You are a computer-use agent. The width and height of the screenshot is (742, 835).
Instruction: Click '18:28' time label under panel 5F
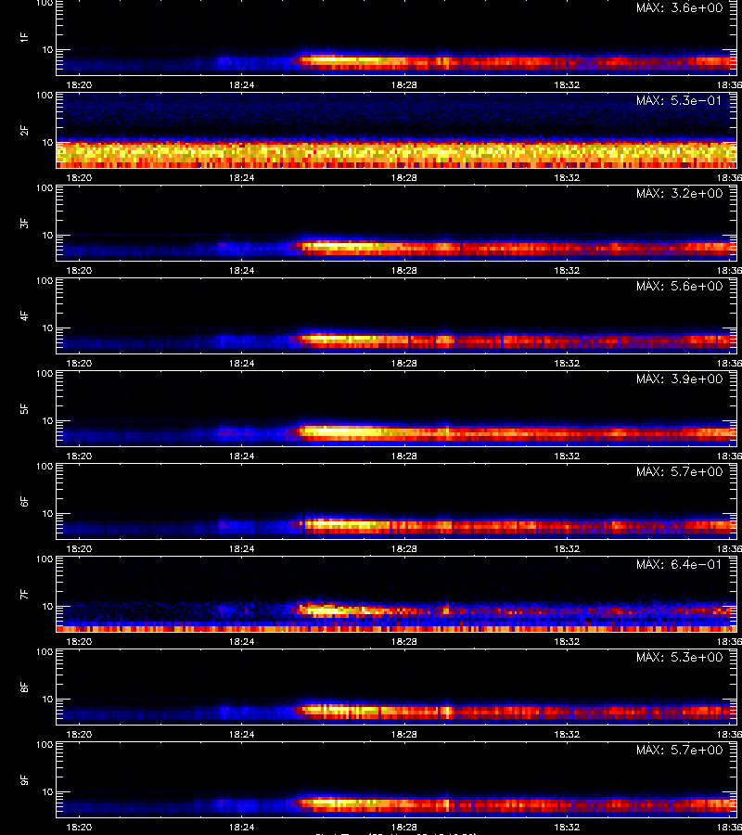pyautogui.click(x=404, y=456)
